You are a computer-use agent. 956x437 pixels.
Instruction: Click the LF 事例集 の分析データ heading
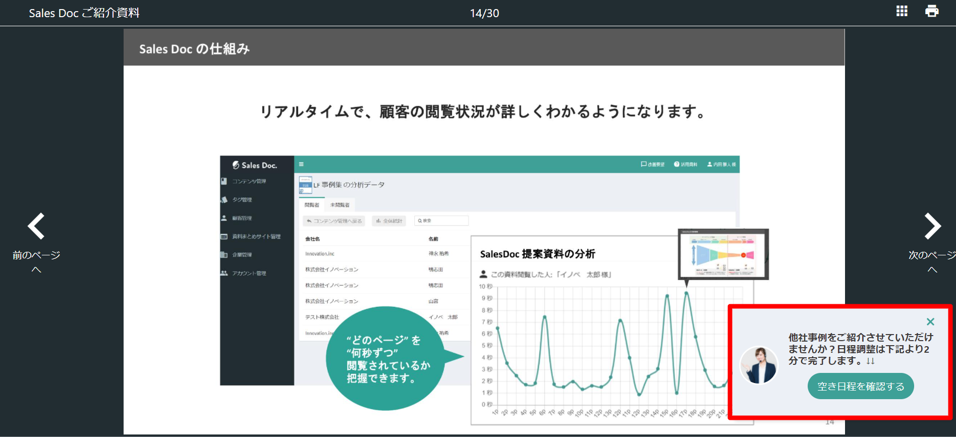pyautogui.click(x=349, y=185)
